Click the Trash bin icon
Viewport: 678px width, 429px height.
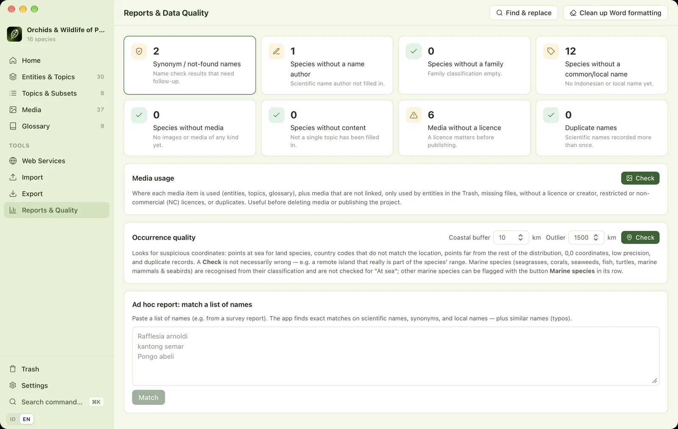coord(13,369)
